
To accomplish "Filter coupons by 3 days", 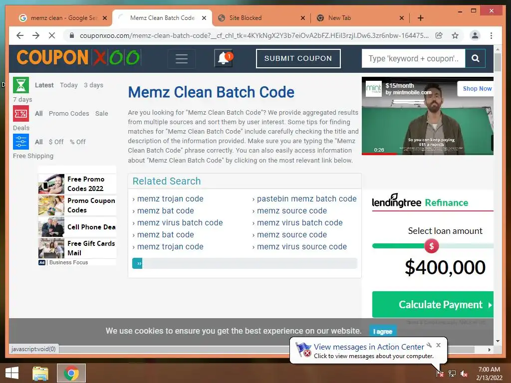I will (x=93, y=85).
